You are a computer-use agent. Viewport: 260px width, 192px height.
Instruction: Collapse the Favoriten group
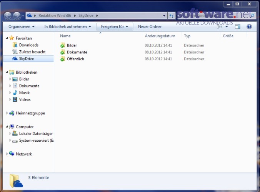coord(7,38)
